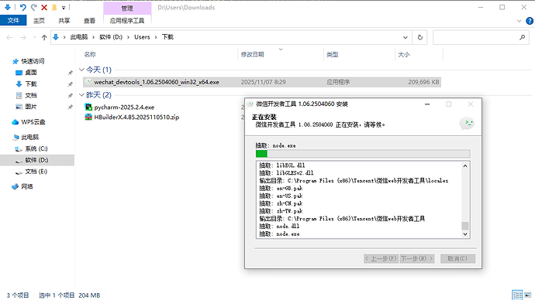This screenshot has width=535, height=300.
Task: Open 图片 in quick access list
Action: pos(31,107)
